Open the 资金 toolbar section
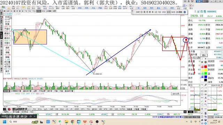 [x=93, y=8]
